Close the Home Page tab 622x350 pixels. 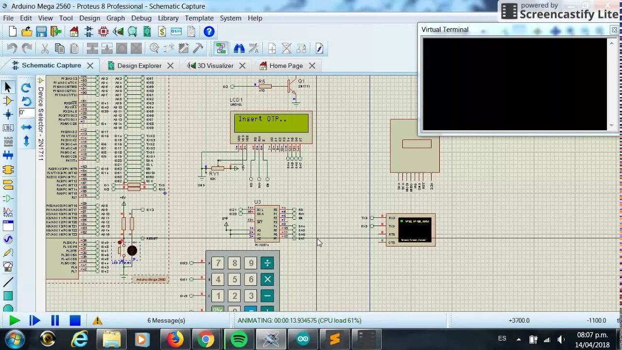[312, 66]
